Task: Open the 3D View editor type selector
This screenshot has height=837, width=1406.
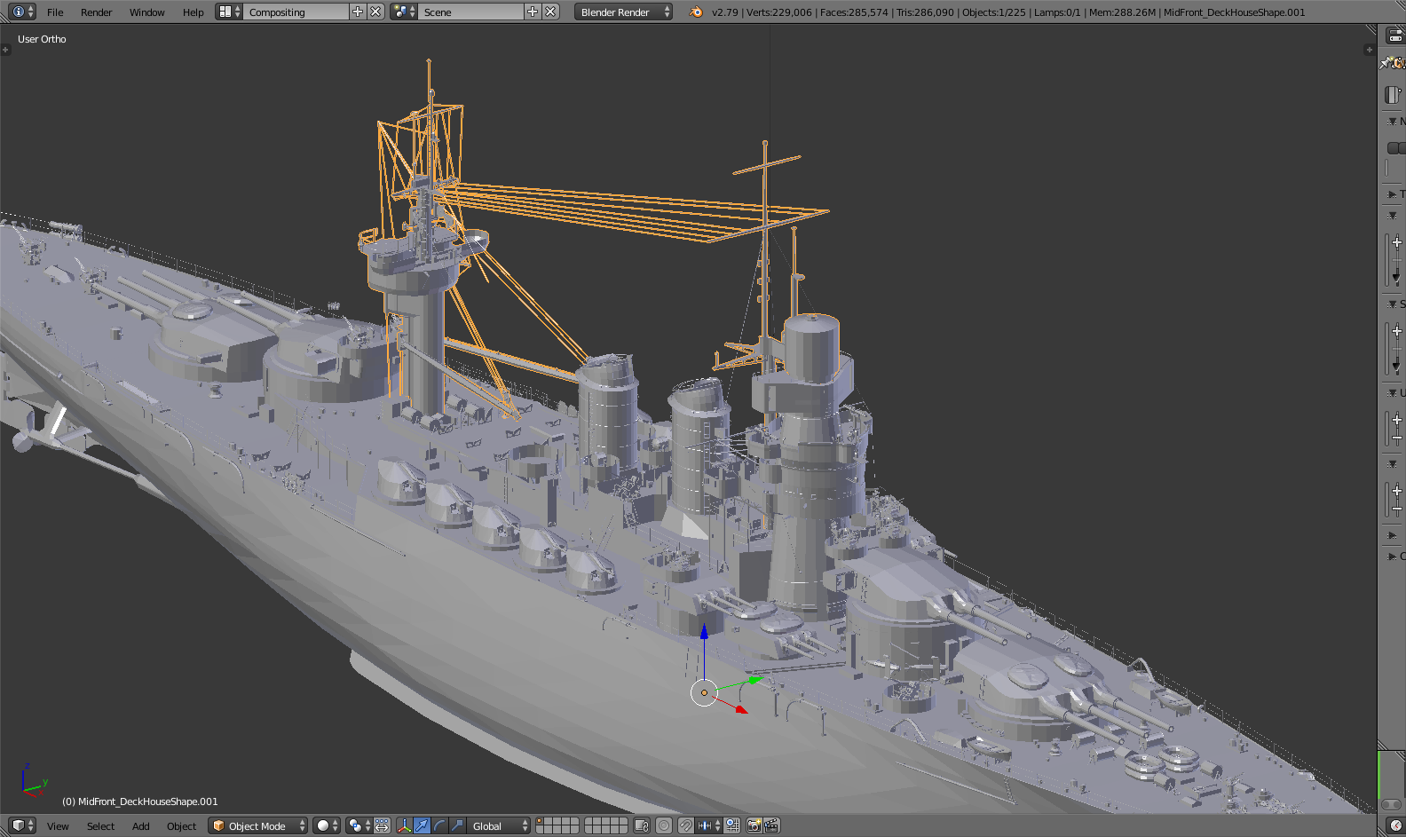Action: coord(23,825)
